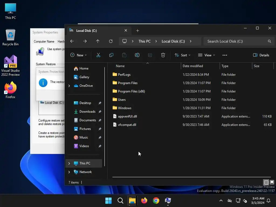Open the notifications bell
Image resolution: width=276 pixels, height=207 pixels.
[x=269, y=201]
